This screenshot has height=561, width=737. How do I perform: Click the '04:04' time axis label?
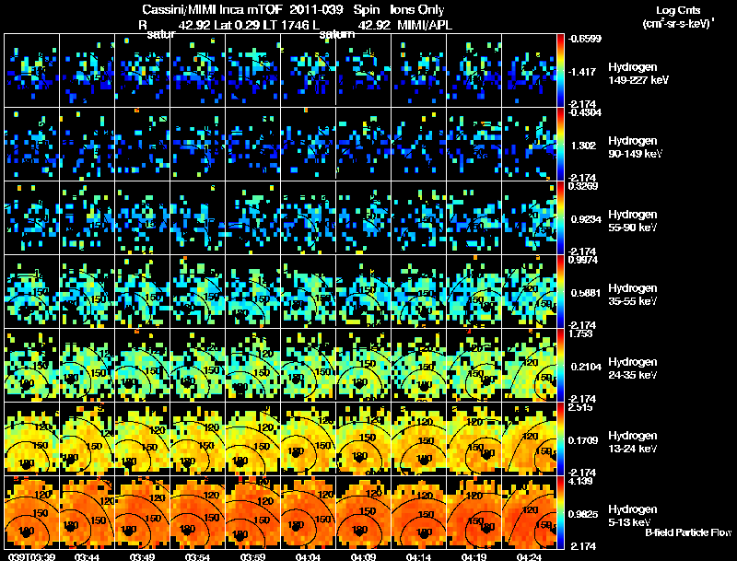coord(308,556)
